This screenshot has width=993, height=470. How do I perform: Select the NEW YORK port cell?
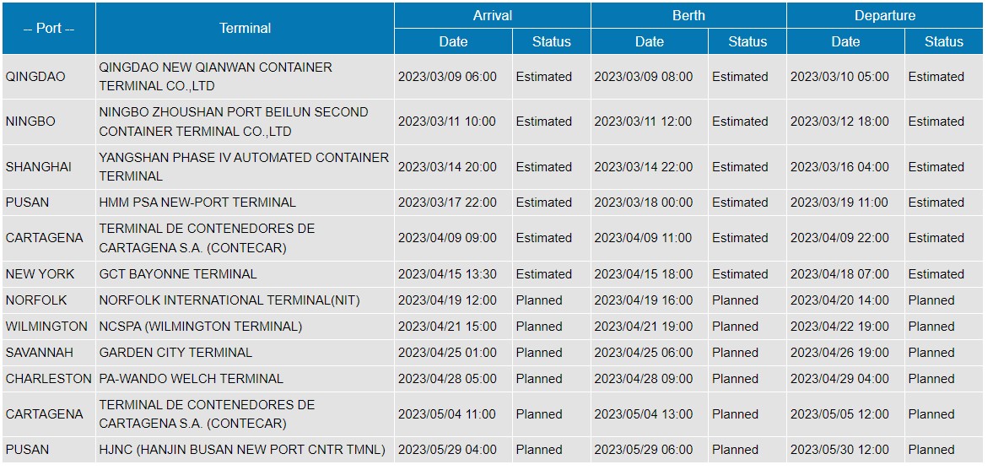click(40, 274)
